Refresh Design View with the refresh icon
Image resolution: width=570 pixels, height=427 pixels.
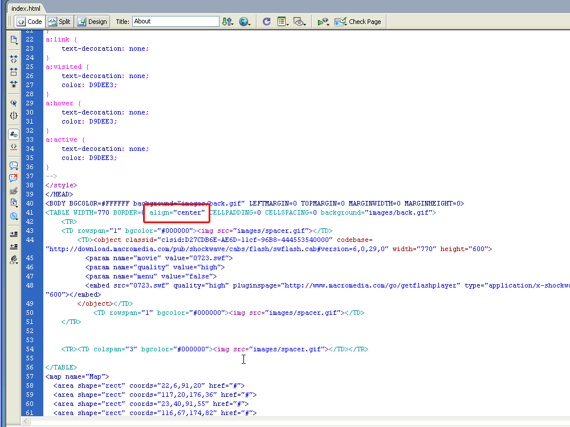click(x=266, y=22)
